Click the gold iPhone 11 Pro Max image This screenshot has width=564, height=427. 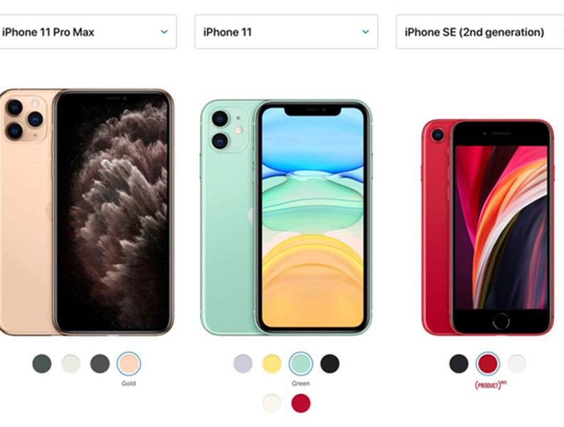tap(86, 212)
